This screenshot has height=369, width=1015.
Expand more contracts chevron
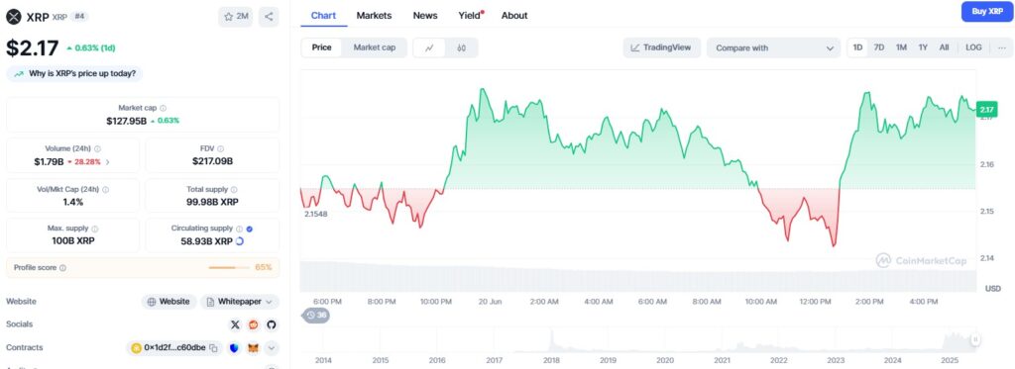click(272, 348)
